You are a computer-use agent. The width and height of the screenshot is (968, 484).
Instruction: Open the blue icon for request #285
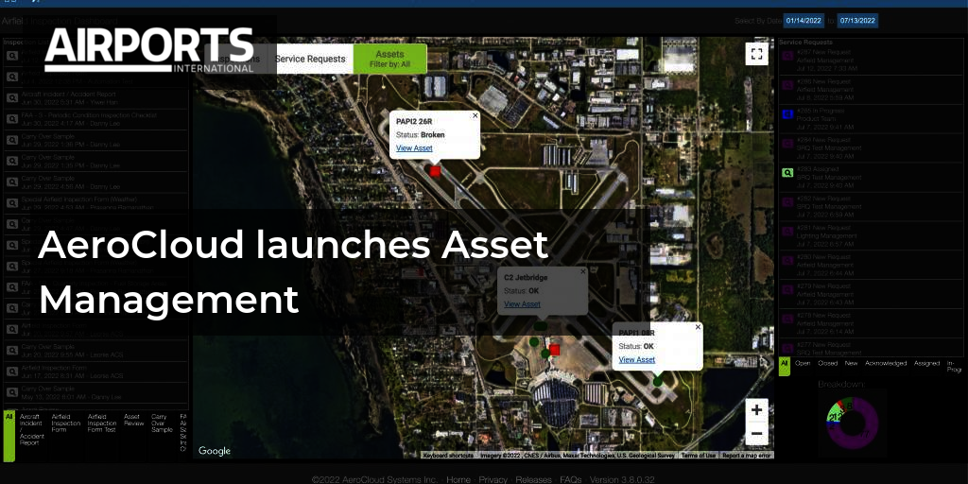coord(787,114)
